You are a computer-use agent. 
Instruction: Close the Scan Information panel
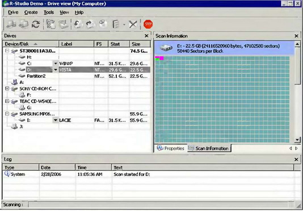[296, 36]
